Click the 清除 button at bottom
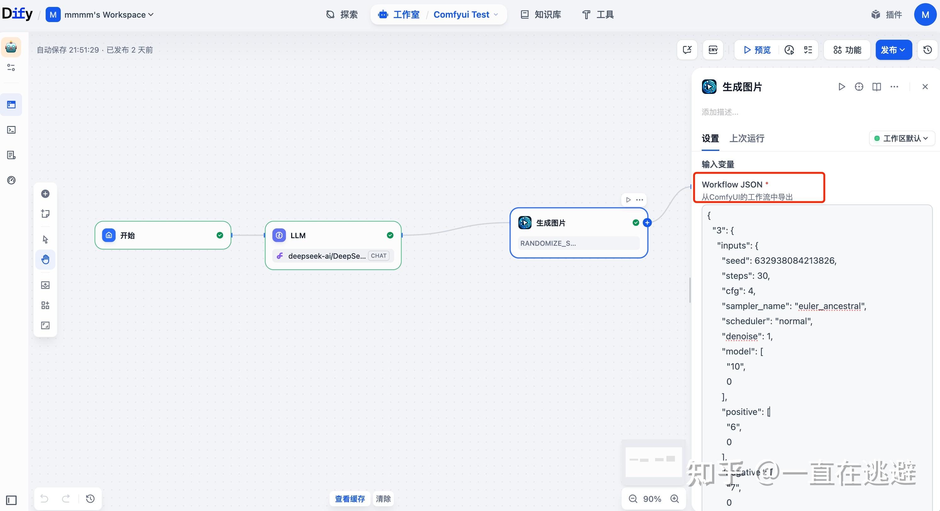This screenshot has width=940, height=511. click(383, 499)
